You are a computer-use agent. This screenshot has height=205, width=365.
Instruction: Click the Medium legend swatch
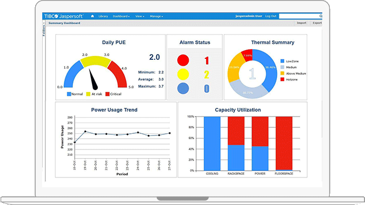(282, 67)
